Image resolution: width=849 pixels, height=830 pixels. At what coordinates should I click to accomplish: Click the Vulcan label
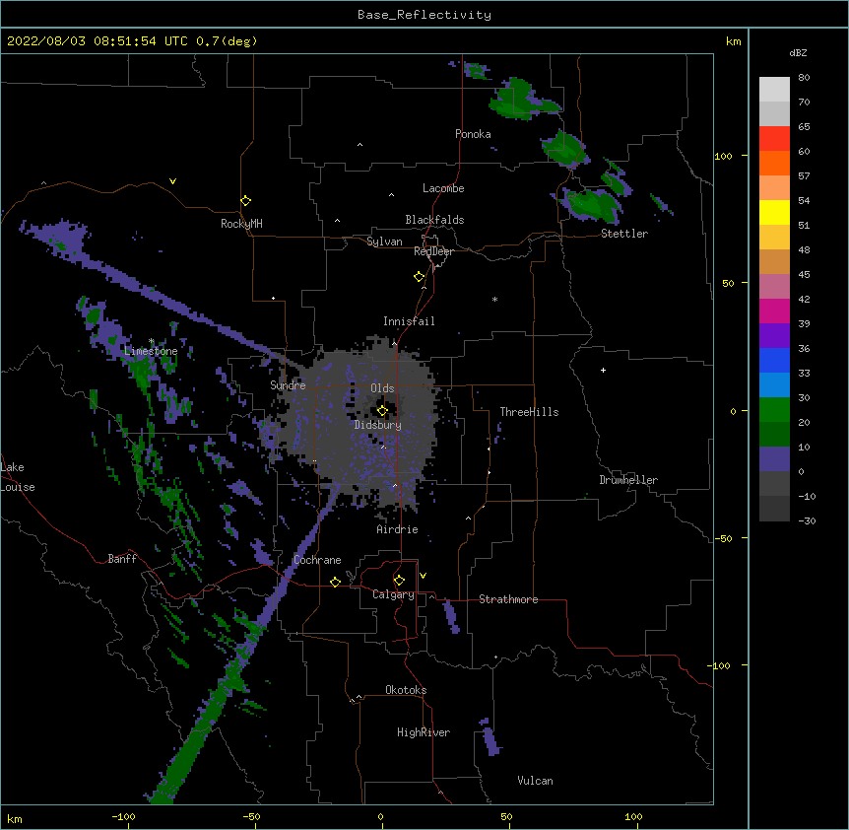tap(535, 781)
